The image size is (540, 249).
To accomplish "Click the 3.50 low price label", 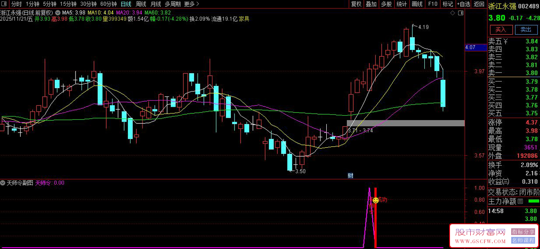I will click(x=300, y=171).
